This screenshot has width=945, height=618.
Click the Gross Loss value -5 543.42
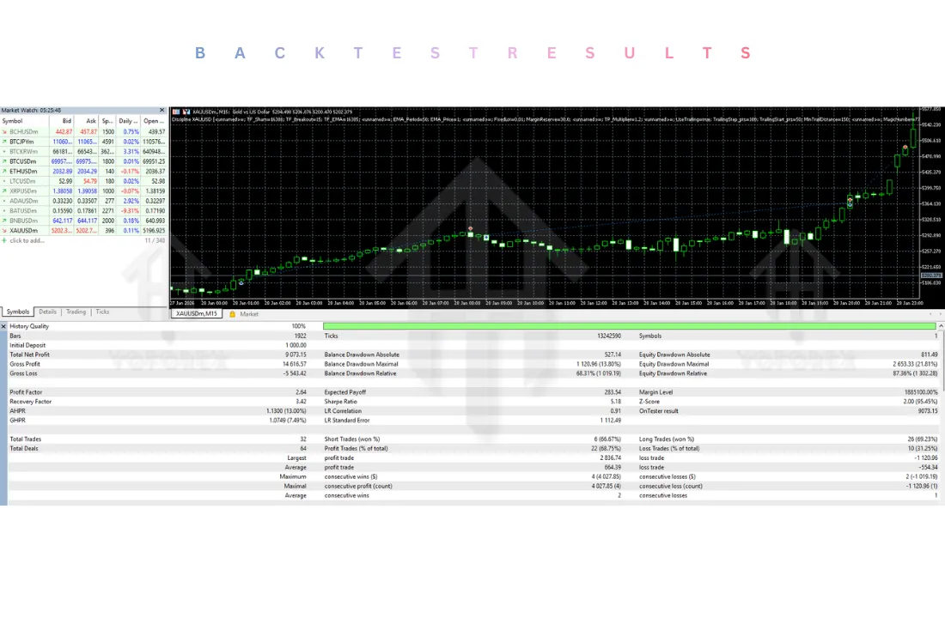pyautogui.click(x=295, y=373)
